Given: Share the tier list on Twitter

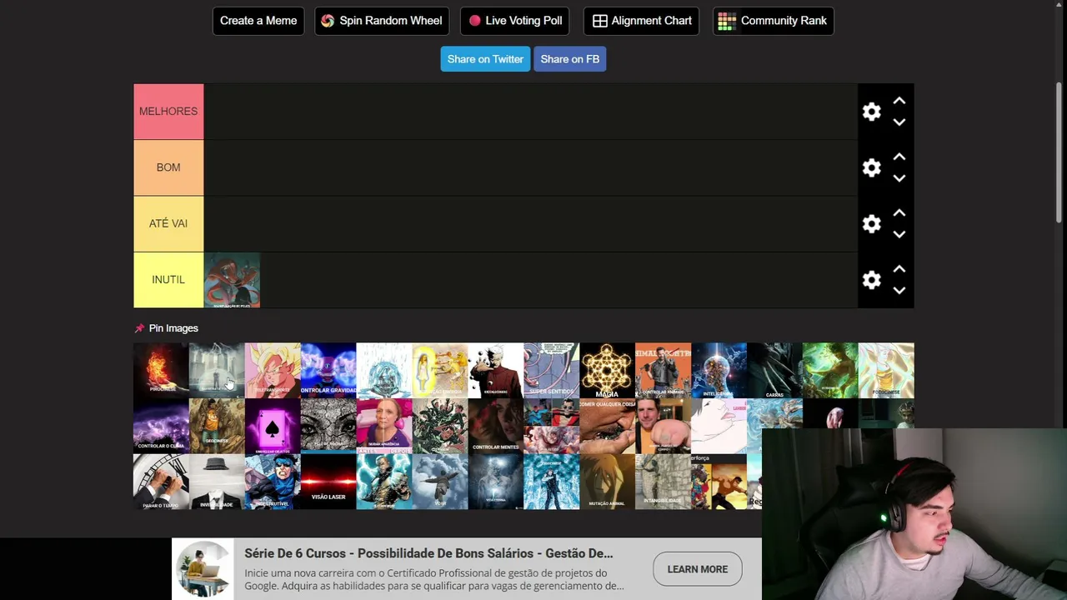Looking at the screenshot, I should [485, 59].
